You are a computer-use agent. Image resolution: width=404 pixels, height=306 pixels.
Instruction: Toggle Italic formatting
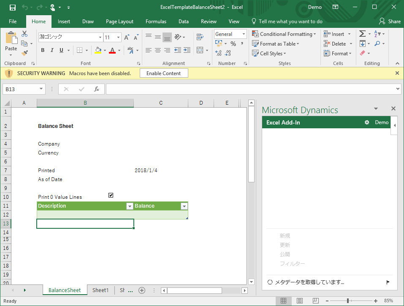pos(52,50)
